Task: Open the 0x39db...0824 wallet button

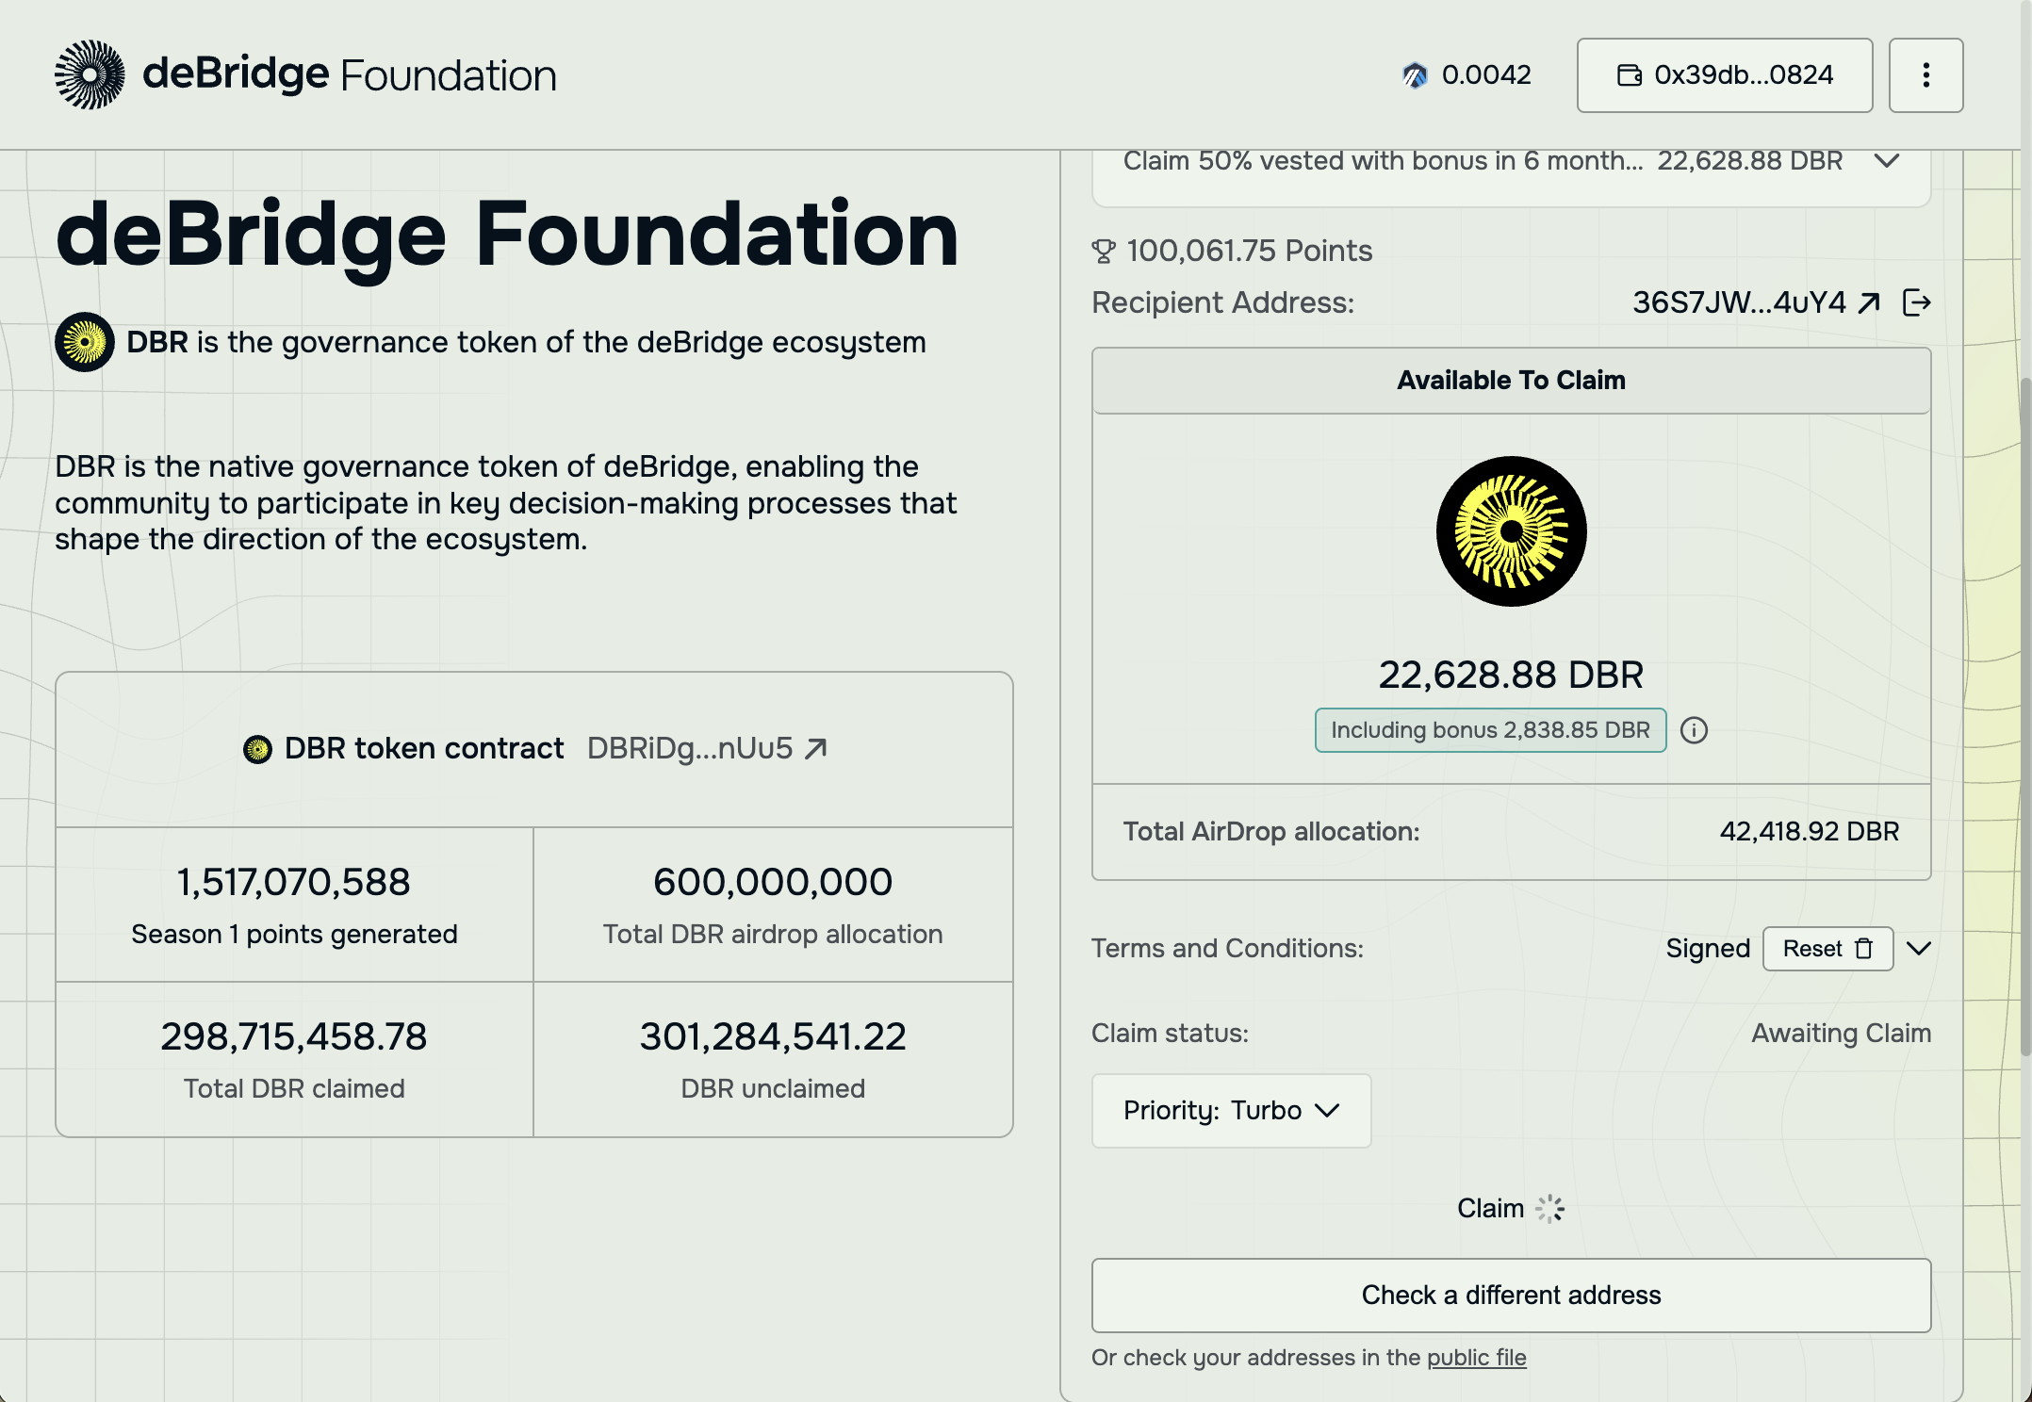Action: tap(1725, 75)
